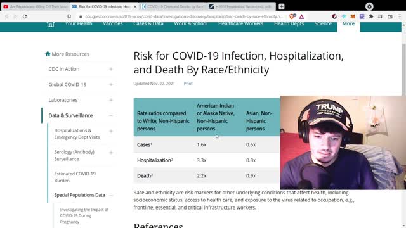Click the 0.6x Asian cases value
The height and width of the screenshot is (228, 406).
(251, 144)
